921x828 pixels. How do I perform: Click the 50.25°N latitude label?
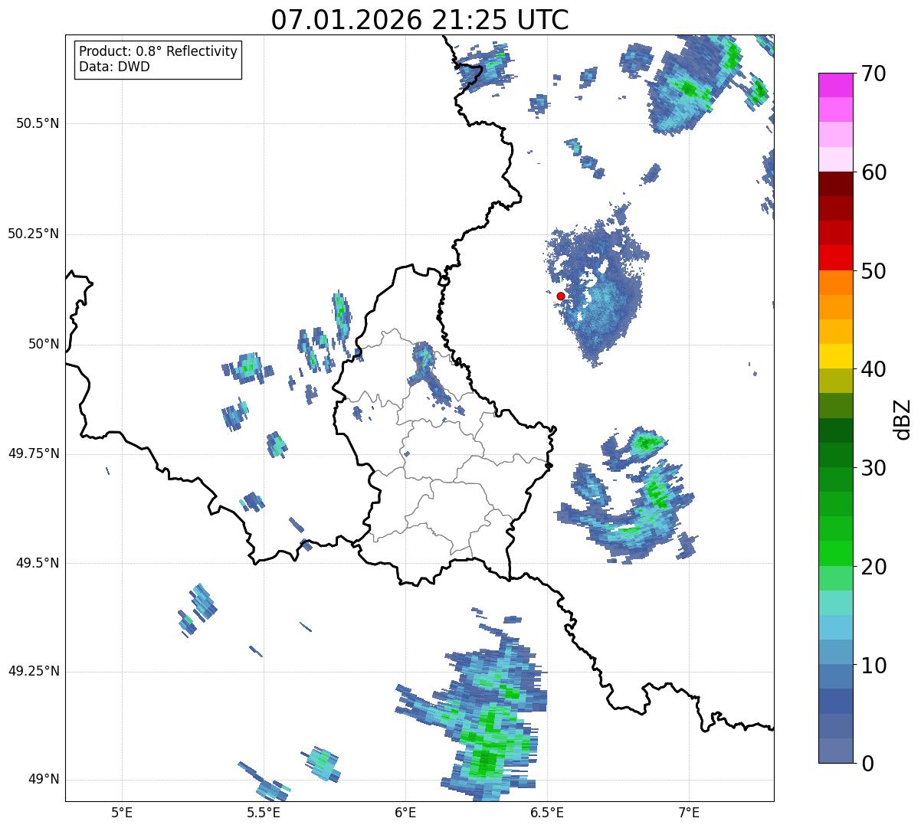[x=34, y=234]
